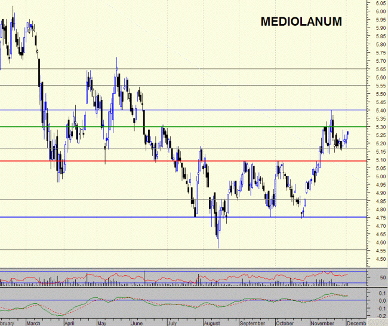Viewport: 388px width, 326px height.
Task: Click the -0.2 label on MACD panel
Action: point(381,316)
